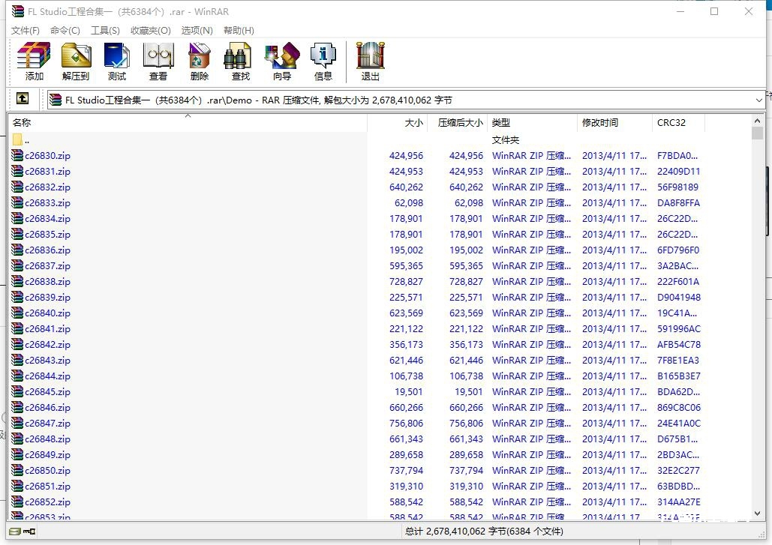
Task: Click the drive/key icon in status bar
Action: tap(23, 532)
